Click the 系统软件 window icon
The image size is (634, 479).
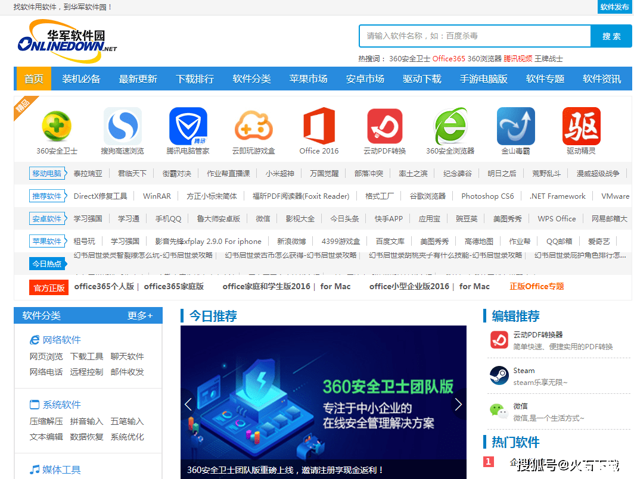(x=35, y=405)
